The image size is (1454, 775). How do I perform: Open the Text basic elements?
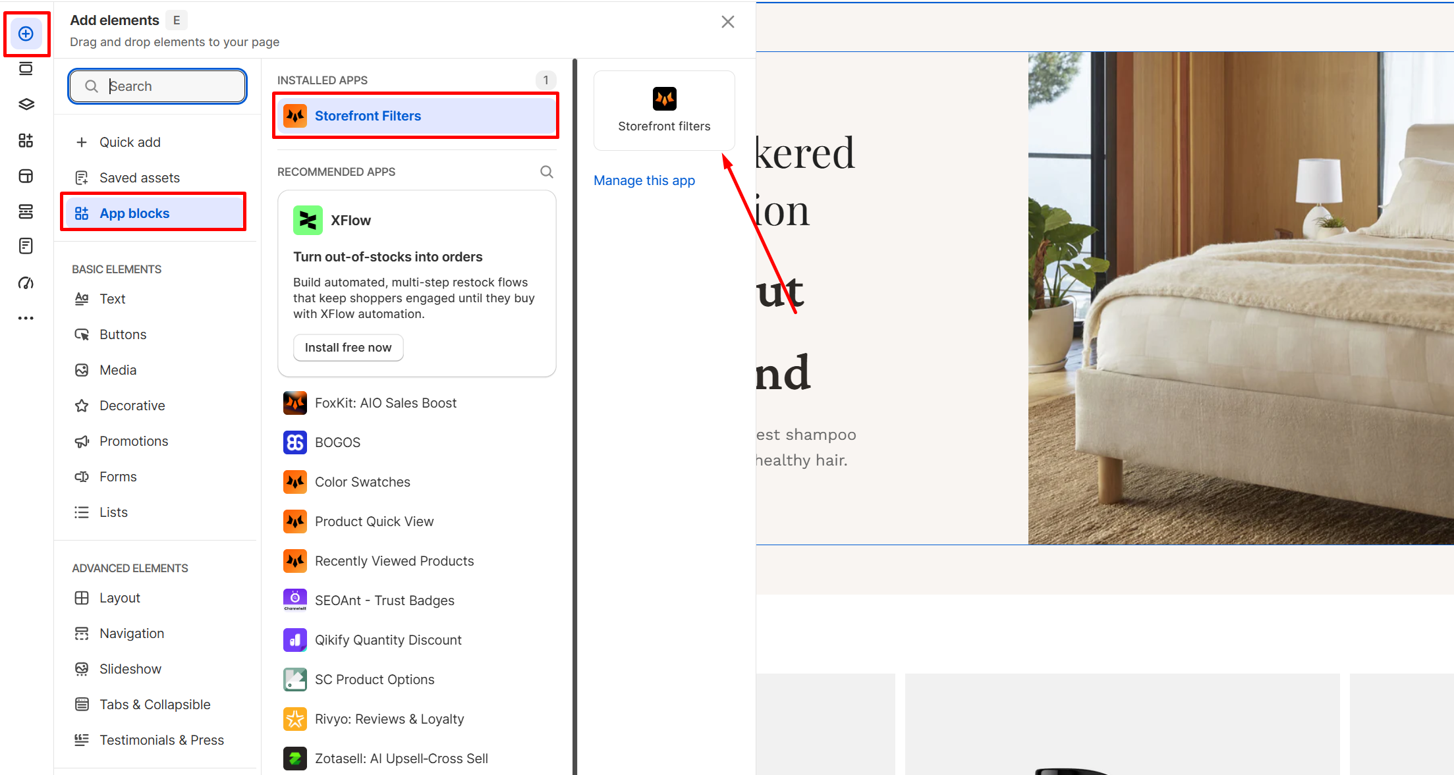pos(155,299)
